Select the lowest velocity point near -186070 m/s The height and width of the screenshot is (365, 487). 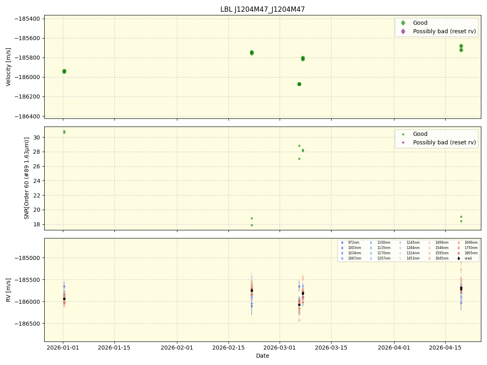pos(299,84)
